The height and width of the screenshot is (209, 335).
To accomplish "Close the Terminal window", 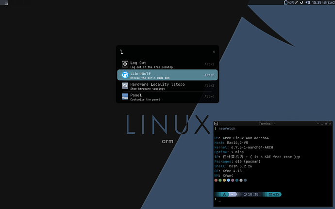I will pos(330,124).
